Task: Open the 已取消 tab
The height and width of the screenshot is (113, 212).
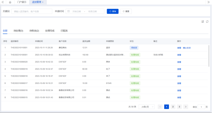Action: coord(64,31)
